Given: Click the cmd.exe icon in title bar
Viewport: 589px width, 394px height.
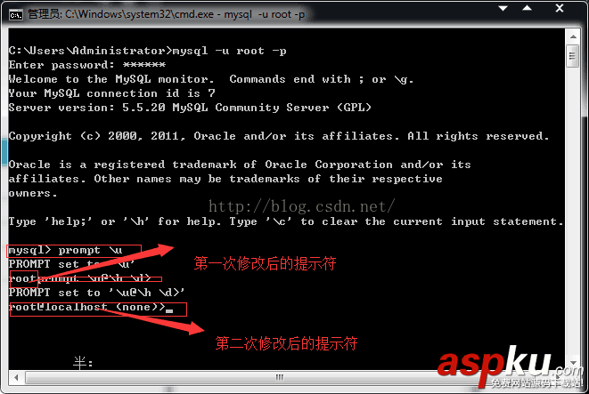Looking at the screenshot, I should click(x=16, y=14).
